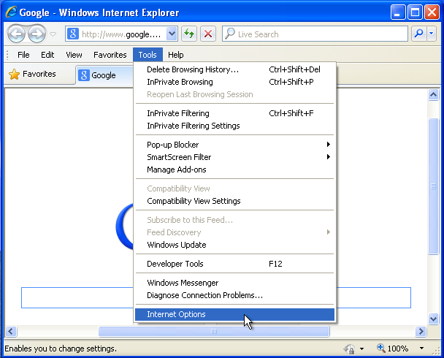Viewport: 444px width, 358px height.
Task: Open the View menu
Action: point(74,55)
